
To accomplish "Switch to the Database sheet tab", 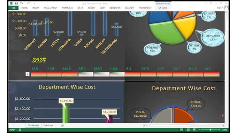I will pos(48,125).
